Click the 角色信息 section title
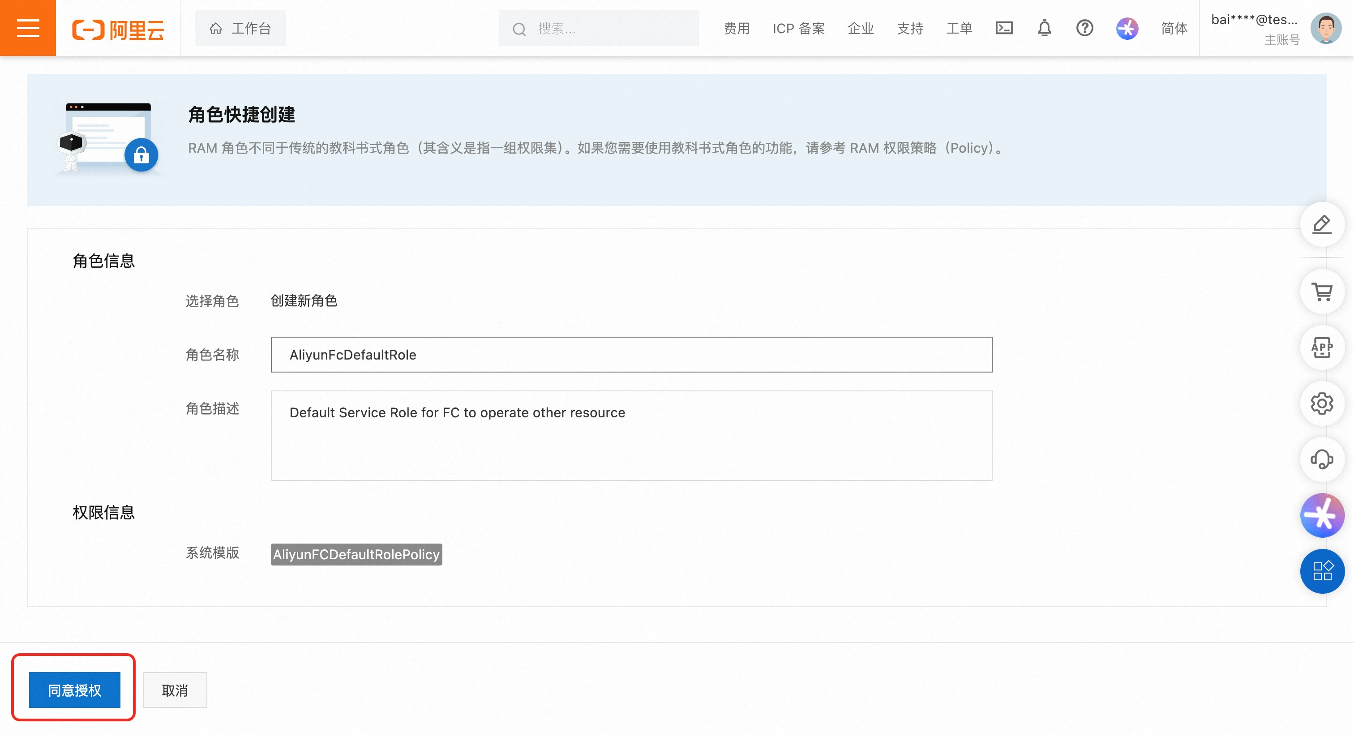 click(x=103, y=261)
